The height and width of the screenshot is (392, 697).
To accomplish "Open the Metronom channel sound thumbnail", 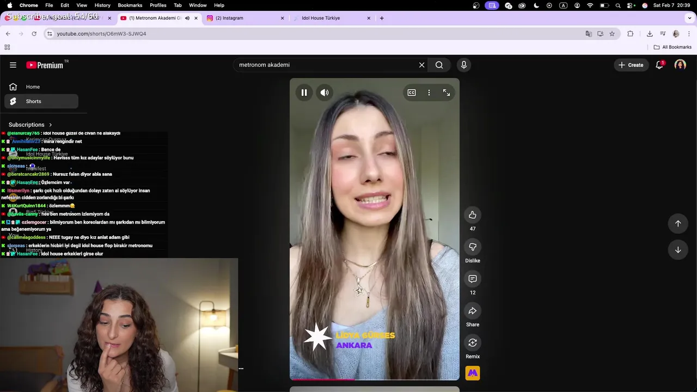I will pos(473,373).
